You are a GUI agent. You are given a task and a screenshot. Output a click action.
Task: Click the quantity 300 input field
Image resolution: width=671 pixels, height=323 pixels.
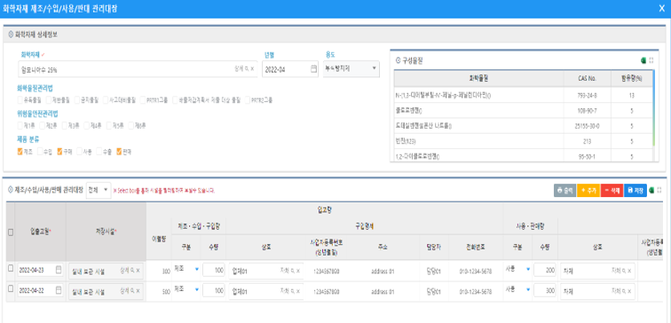(545, 291)
